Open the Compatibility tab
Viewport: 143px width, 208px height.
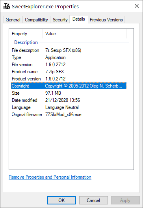[x=36, y=20]
